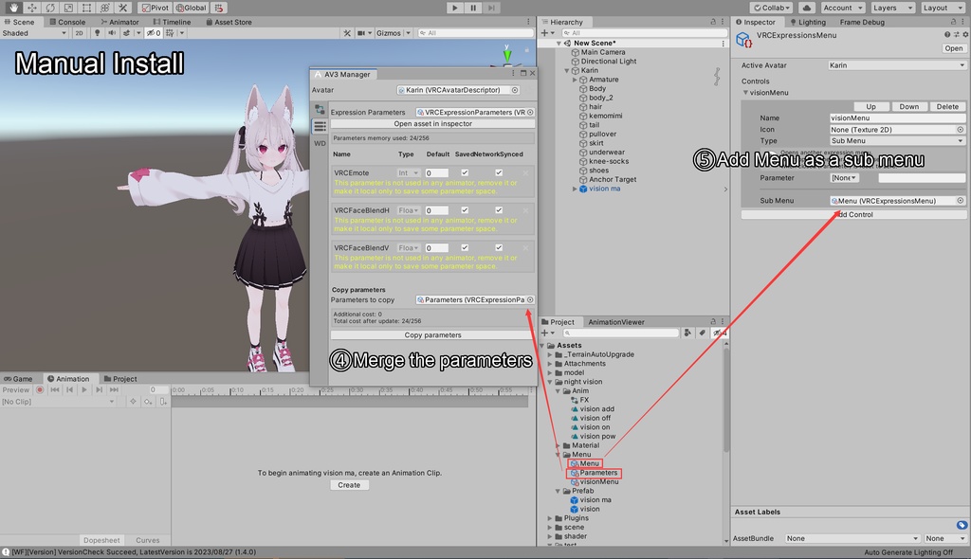Toggle VRCFaceBlendV Saved checkbox
Image resolution: width=971 pixels, height=559 pixels.
(x=465, y=247)
